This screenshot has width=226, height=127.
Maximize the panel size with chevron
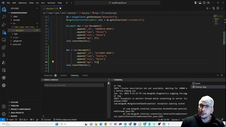[x=218, y=75]
